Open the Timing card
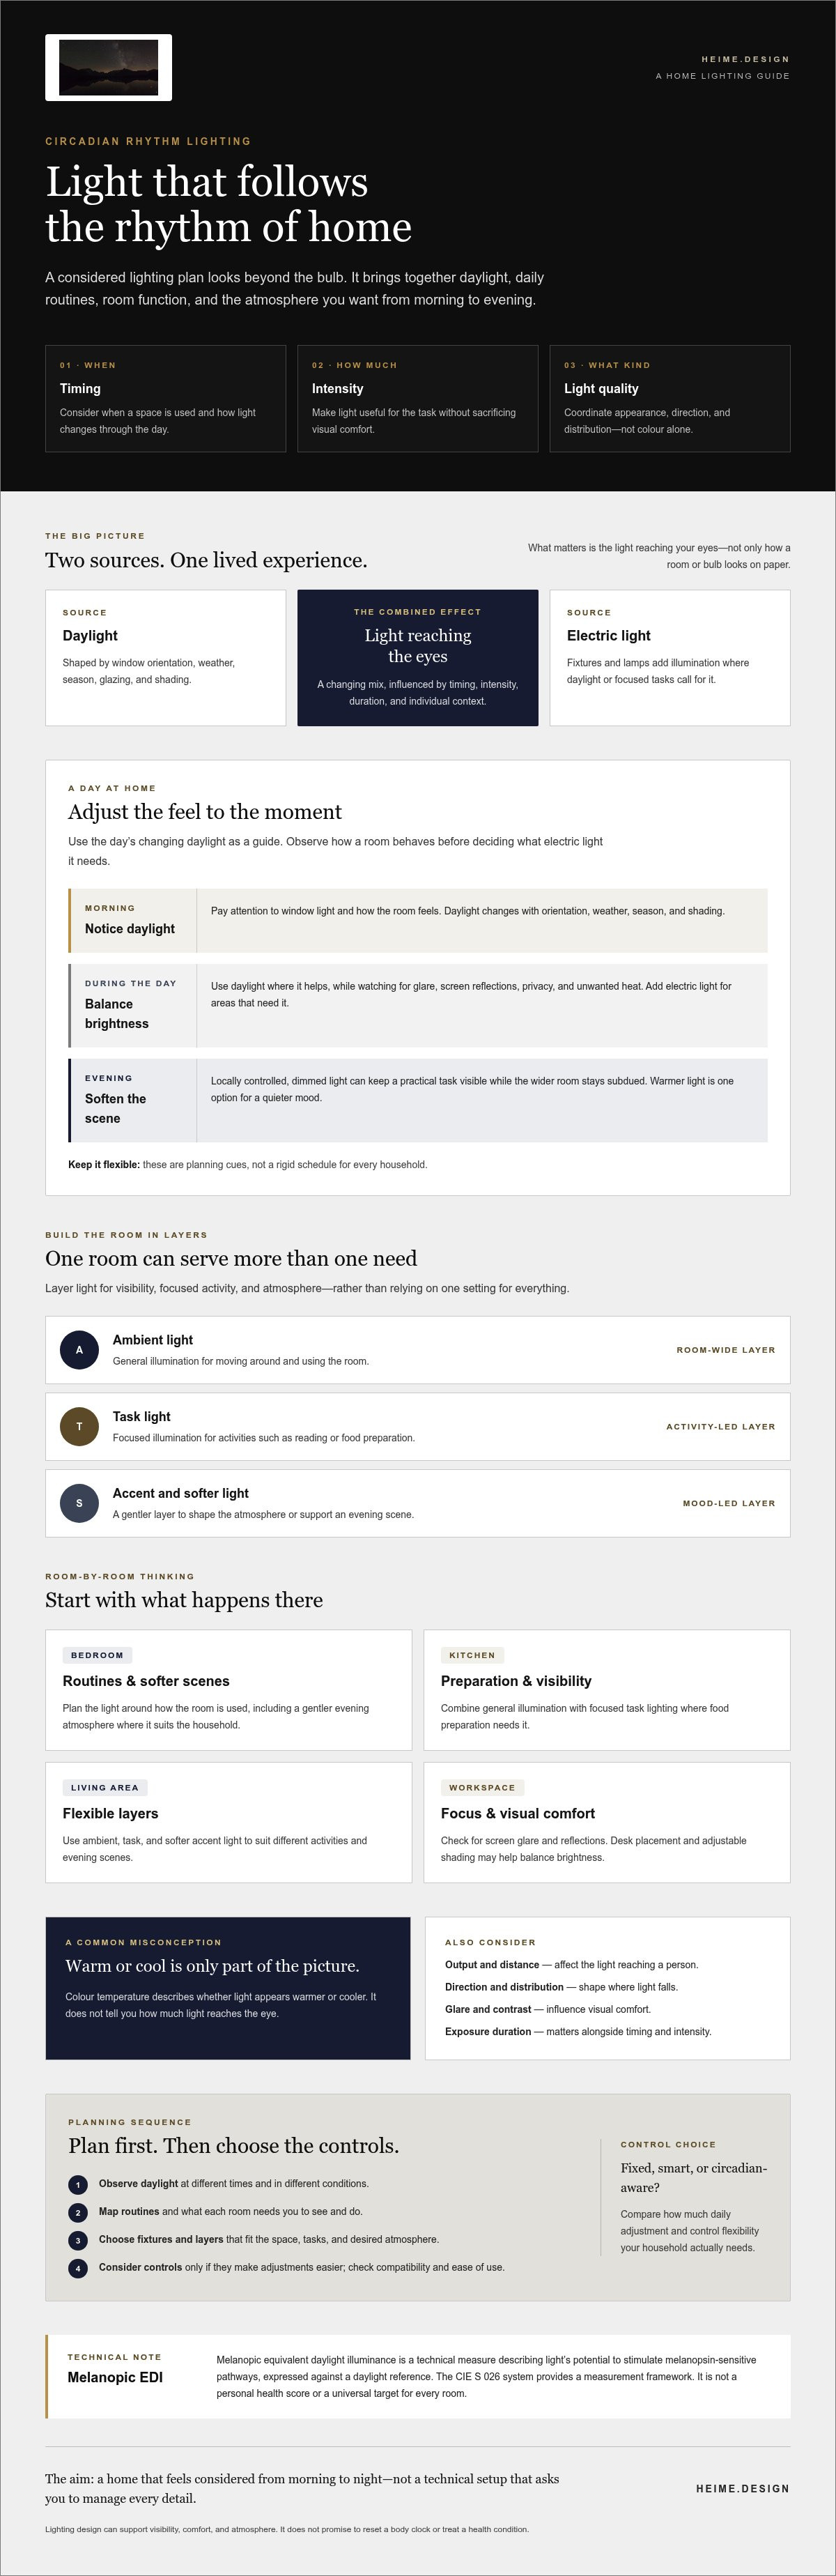The image size is (836, 2576). [165, 398]
